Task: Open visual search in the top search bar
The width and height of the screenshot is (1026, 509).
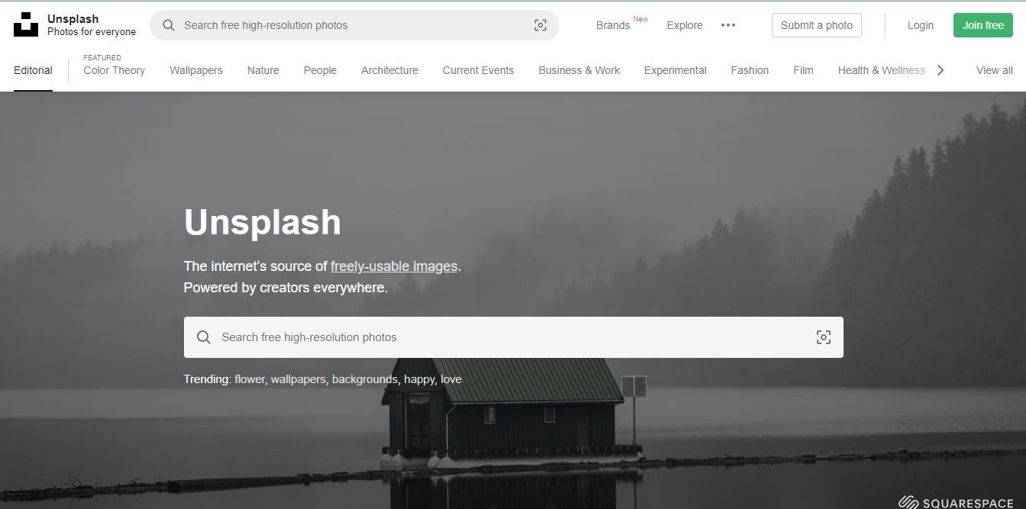Action: 540,25
